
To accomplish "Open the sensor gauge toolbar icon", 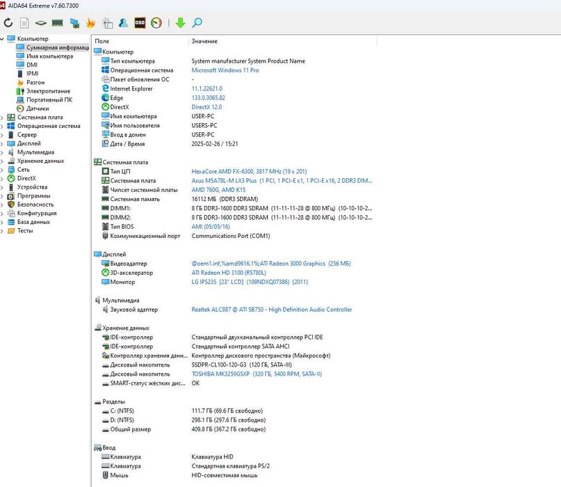I will tap(156, 23).
